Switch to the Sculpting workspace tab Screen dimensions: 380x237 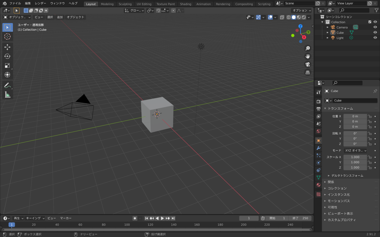pos(125,4)
